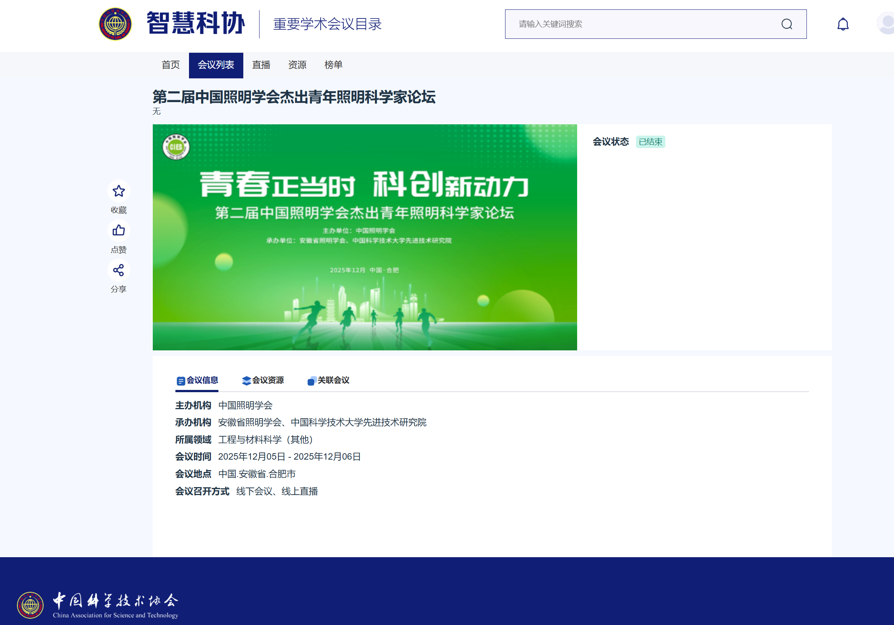The image size is (894, 625).
Task: Click the green conference banner image
Action: point(365,237)
